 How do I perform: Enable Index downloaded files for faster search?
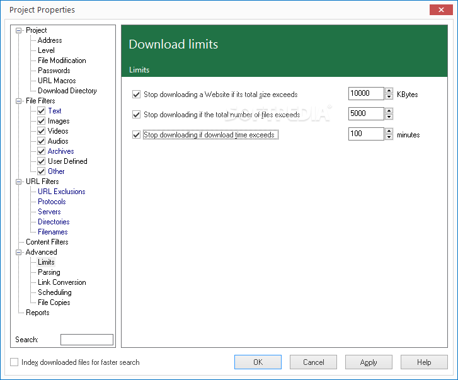[14, 362]
